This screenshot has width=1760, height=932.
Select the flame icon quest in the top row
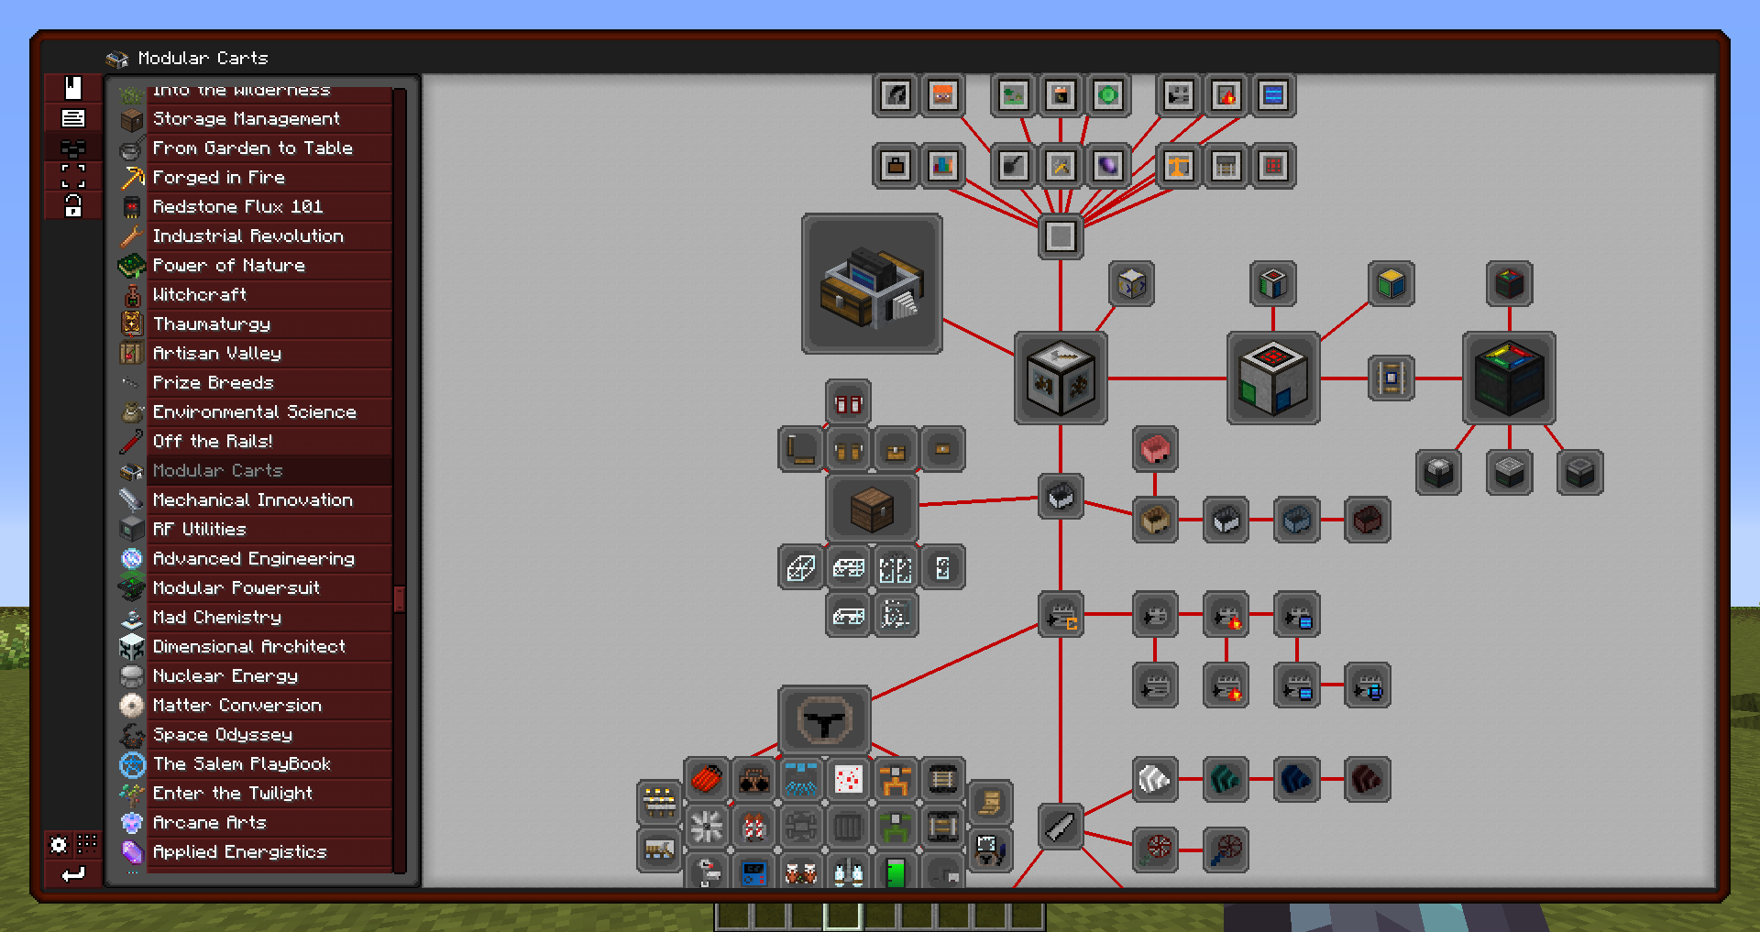pyautogui.click(x=1226, y=95)
